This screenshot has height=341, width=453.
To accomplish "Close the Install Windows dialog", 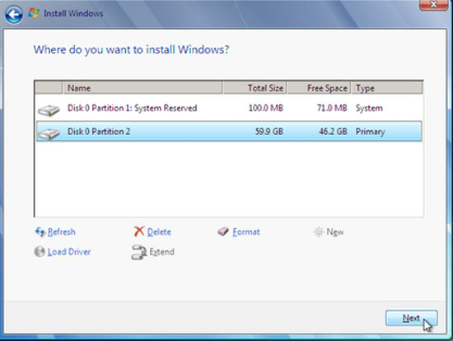I will click(433, 4).
